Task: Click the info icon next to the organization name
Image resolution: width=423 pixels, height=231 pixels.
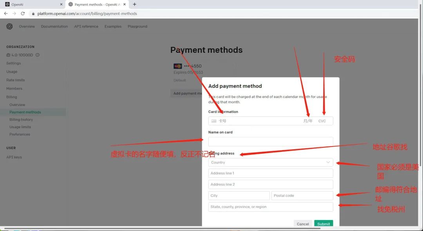Action: [38, 55]
